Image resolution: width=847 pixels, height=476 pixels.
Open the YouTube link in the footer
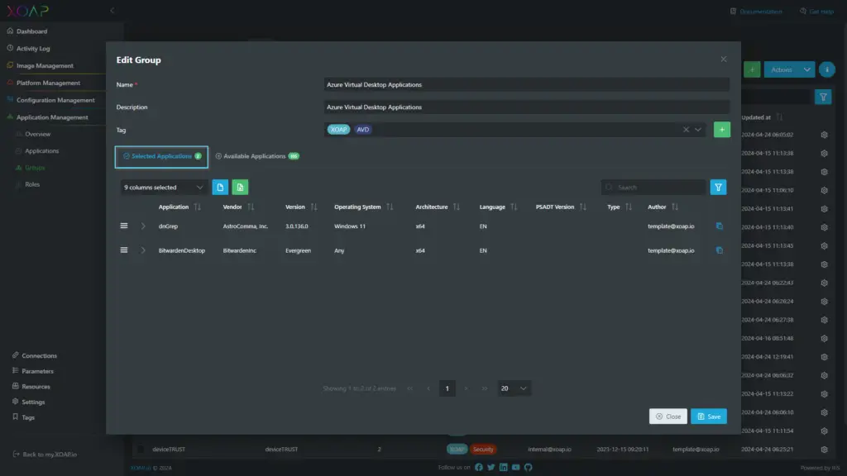coord(516,468)
